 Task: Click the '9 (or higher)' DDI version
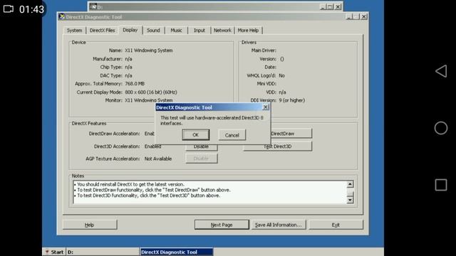tap(291, 100)
